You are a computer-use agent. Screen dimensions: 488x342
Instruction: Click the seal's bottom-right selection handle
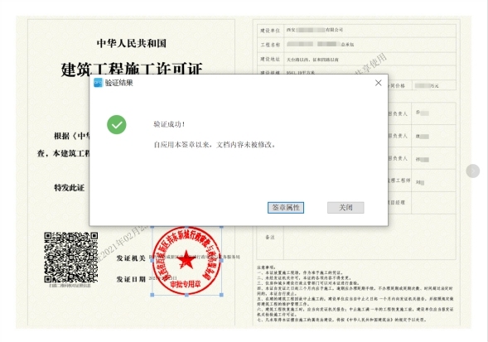(221, 295)
